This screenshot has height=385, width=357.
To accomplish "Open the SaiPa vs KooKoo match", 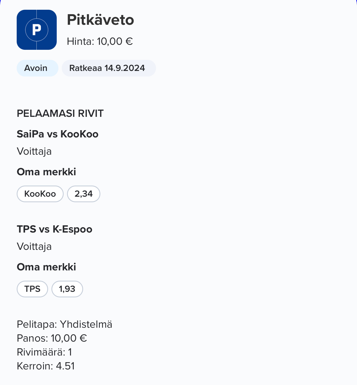I will [58, 134].
